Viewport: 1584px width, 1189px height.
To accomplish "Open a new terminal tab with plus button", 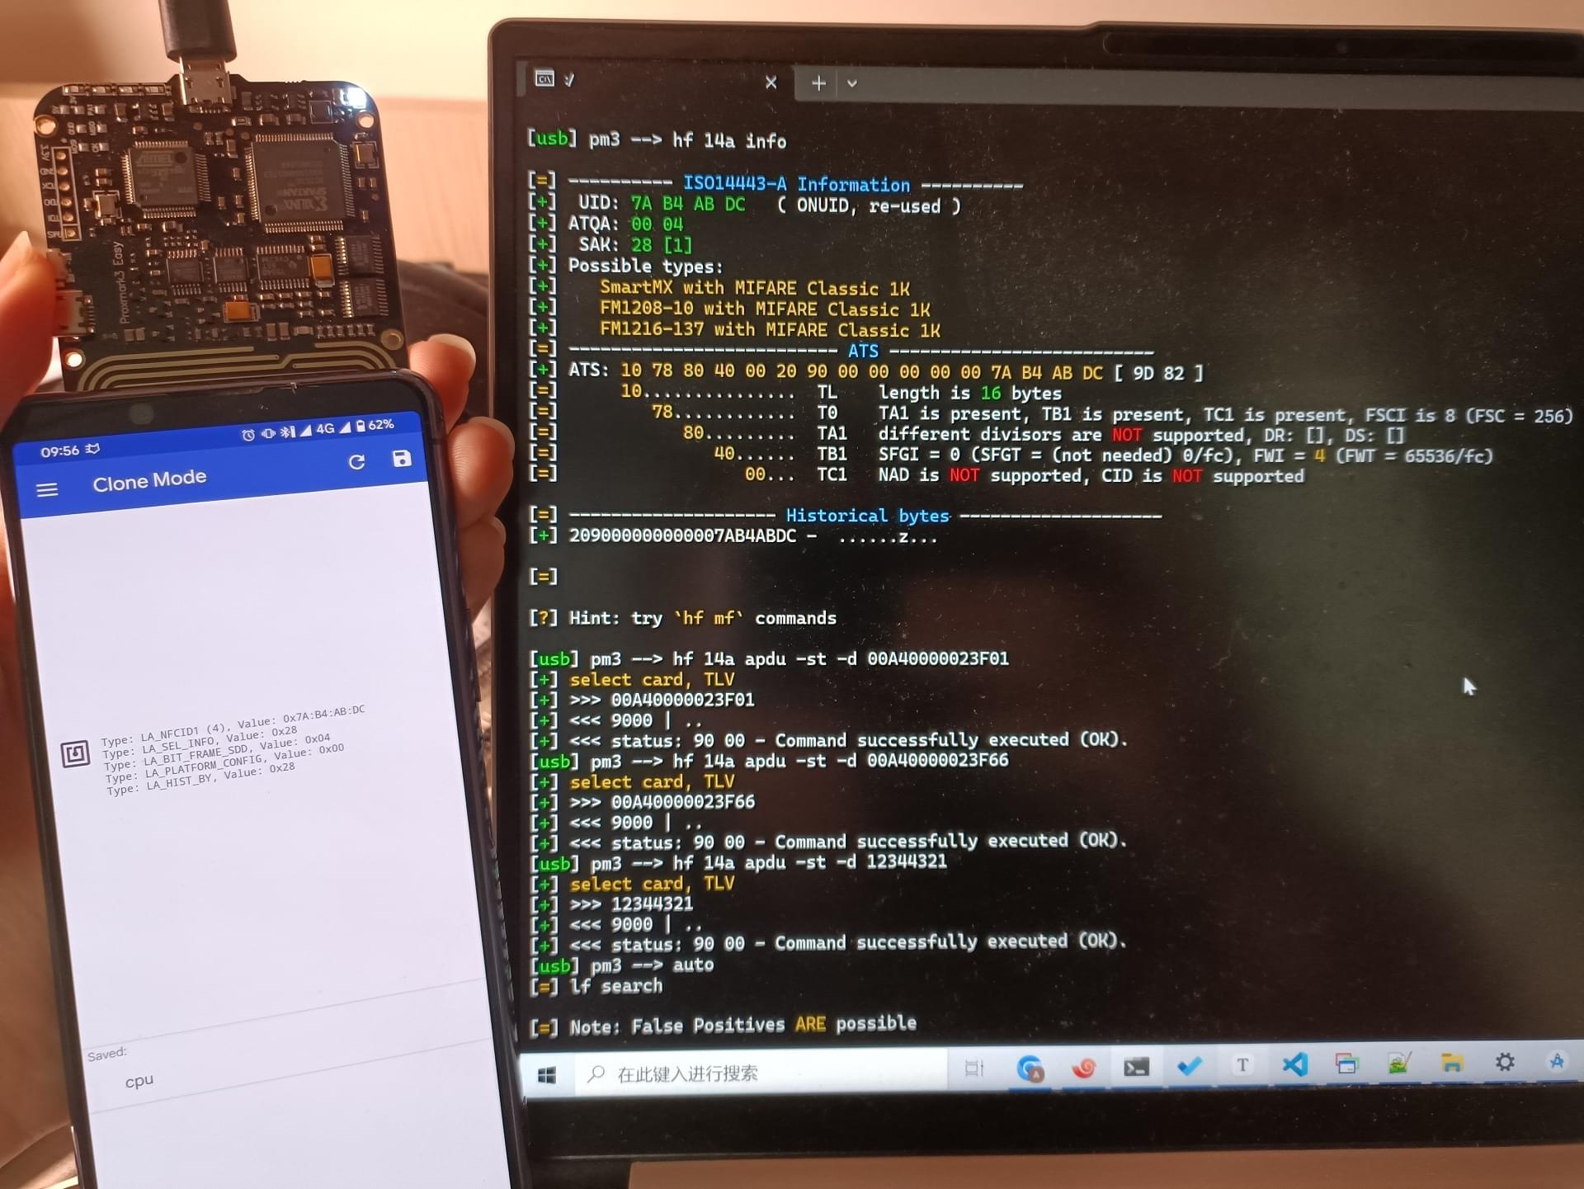I will tap(818, 83).
